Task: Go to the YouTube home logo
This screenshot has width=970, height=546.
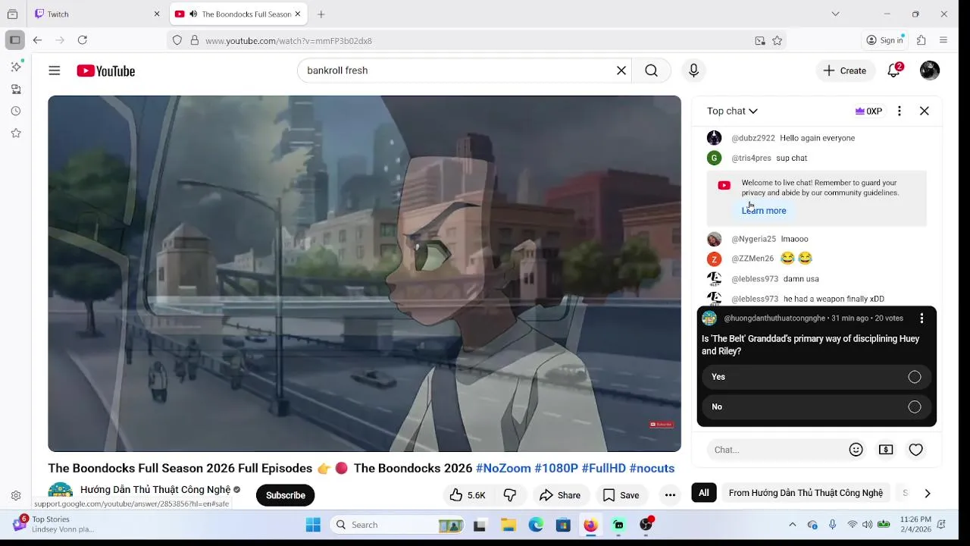Action: [x=105, y=71]
